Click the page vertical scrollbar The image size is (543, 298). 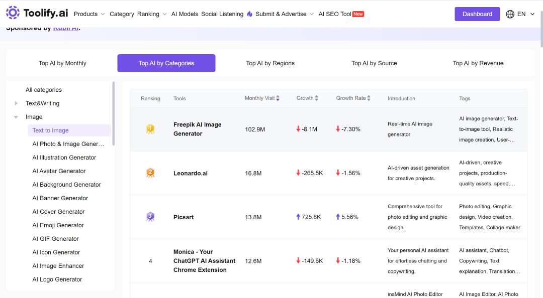(x=541, y=30)
